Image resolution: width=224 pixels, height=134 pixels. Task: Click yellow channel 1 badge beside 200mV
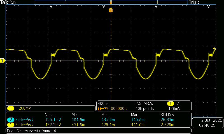coord(11,108)
